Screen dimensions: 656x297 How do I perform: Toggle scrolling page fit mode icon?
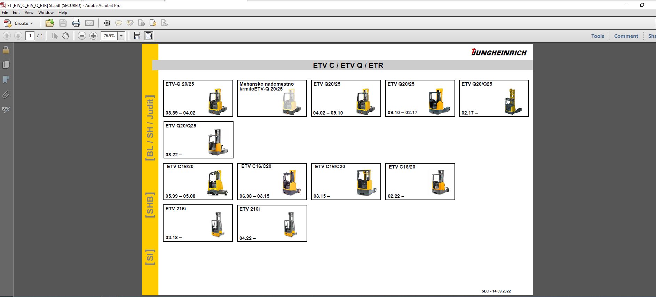[137, 36]
